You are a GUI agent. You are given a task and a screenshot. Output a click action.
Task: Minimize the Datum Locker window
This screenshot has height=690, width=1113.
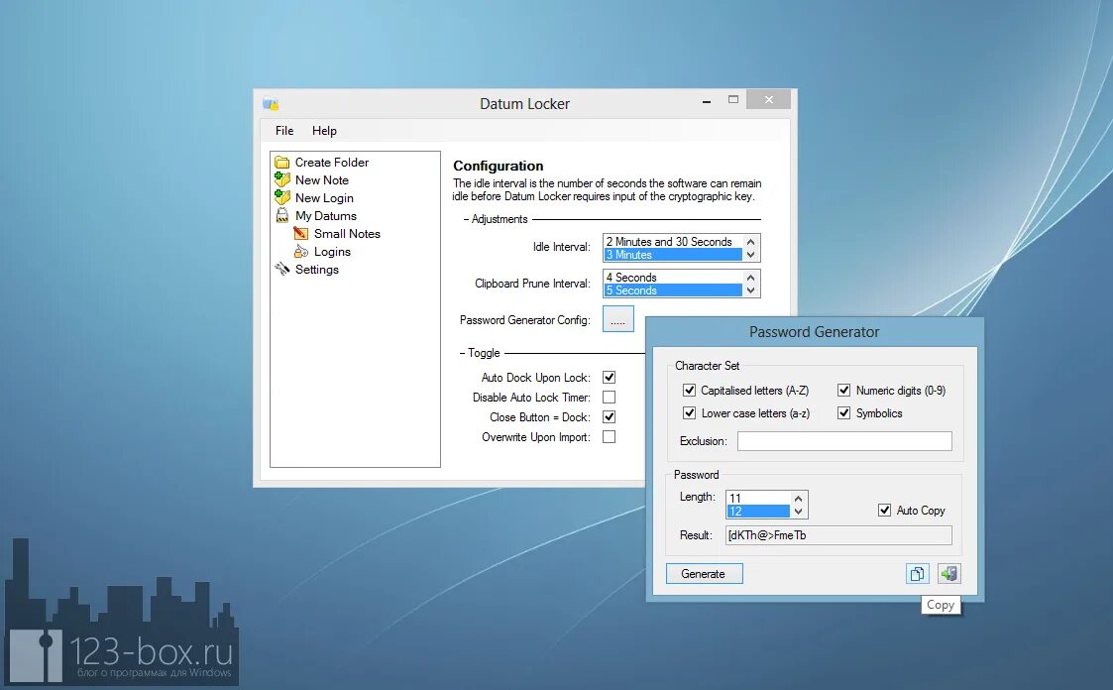[707, 101]
